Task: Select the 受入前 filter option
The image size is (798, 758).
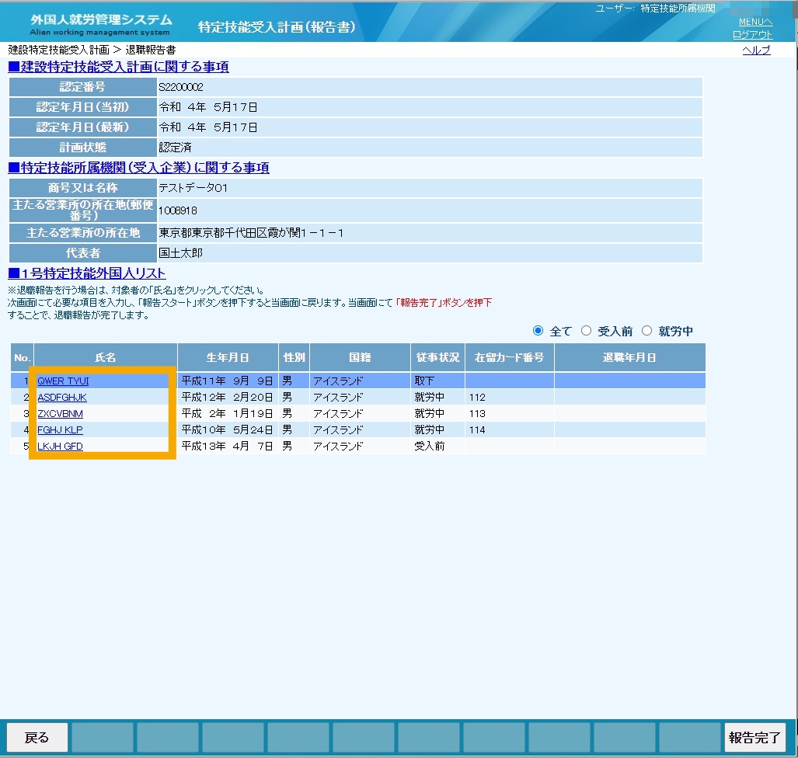Action: click(587, 331)
